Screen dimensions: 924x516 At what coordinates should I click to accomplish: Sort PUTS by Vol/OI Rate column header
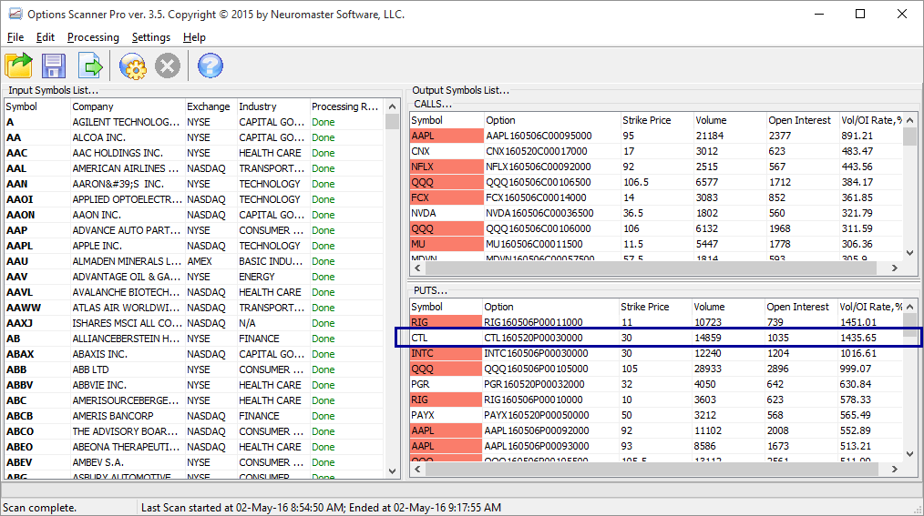(x=870, y=307)
